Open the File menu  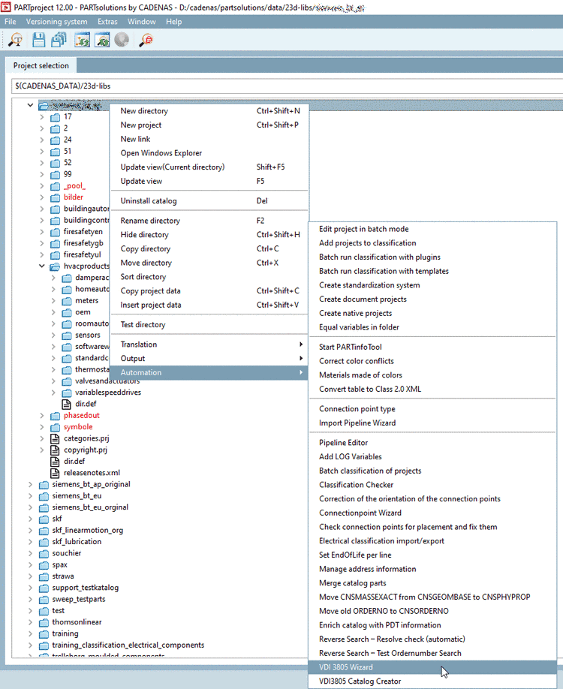pos(10,22)
